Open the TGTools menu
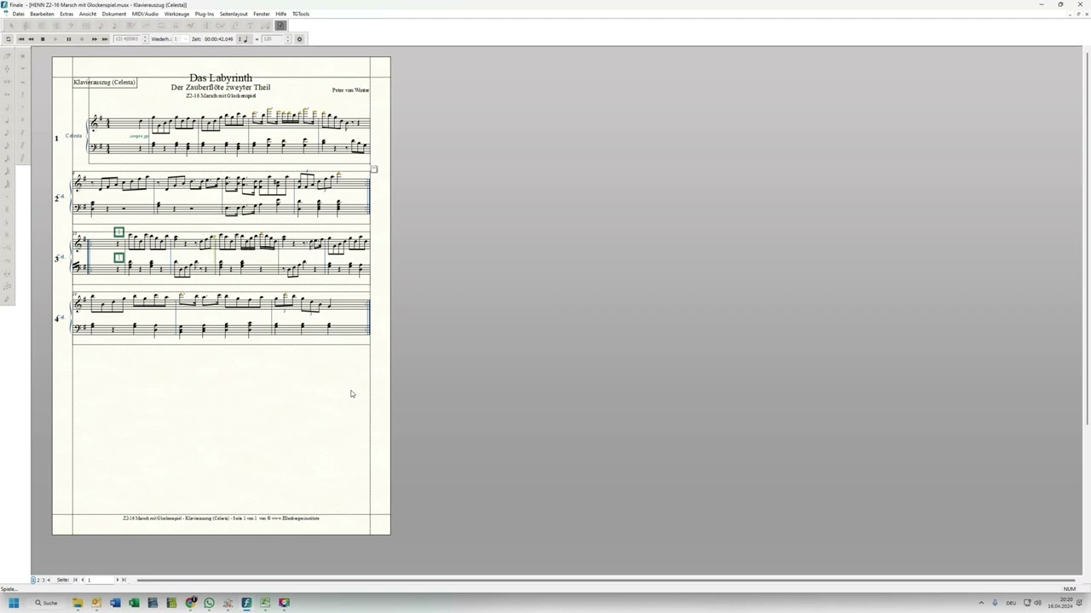This screenshot has width=1091, height=613. [x=301, y=14]
